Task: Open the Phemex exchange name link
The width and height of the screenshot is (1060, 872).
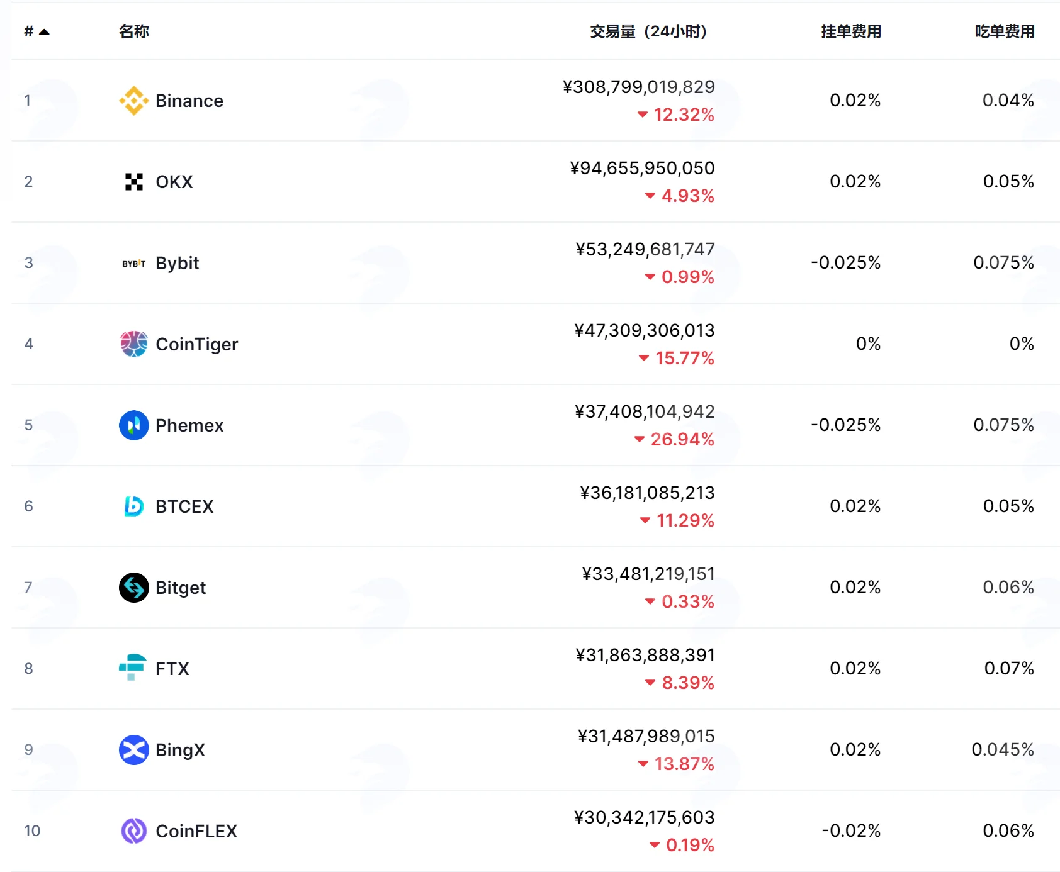Action: [189, 425]
